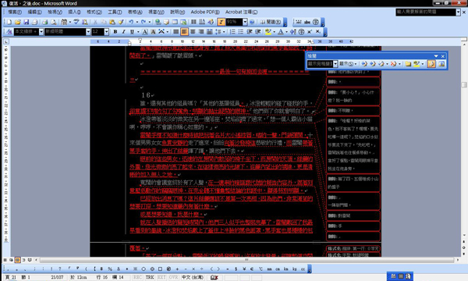
Task: Open the font name dropdown
Action: tap(88, 32)
